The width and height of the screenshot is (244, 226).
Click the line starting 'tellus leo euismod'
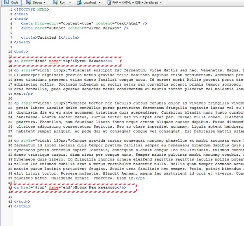pos(129,164)
